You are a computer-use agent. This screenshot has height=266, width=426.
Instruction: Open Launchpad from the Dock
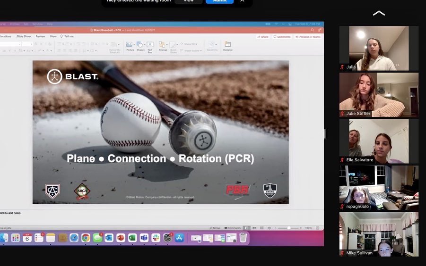pos(16,238)
